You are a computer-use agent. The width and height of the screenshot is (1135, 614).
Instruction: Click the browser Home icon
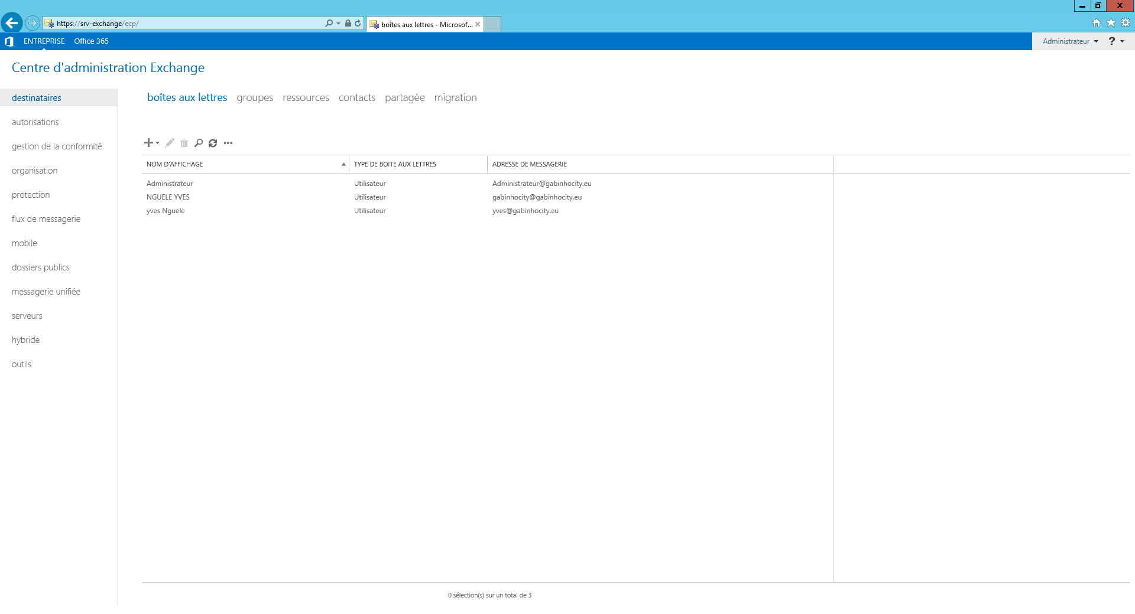point(1097,23)
